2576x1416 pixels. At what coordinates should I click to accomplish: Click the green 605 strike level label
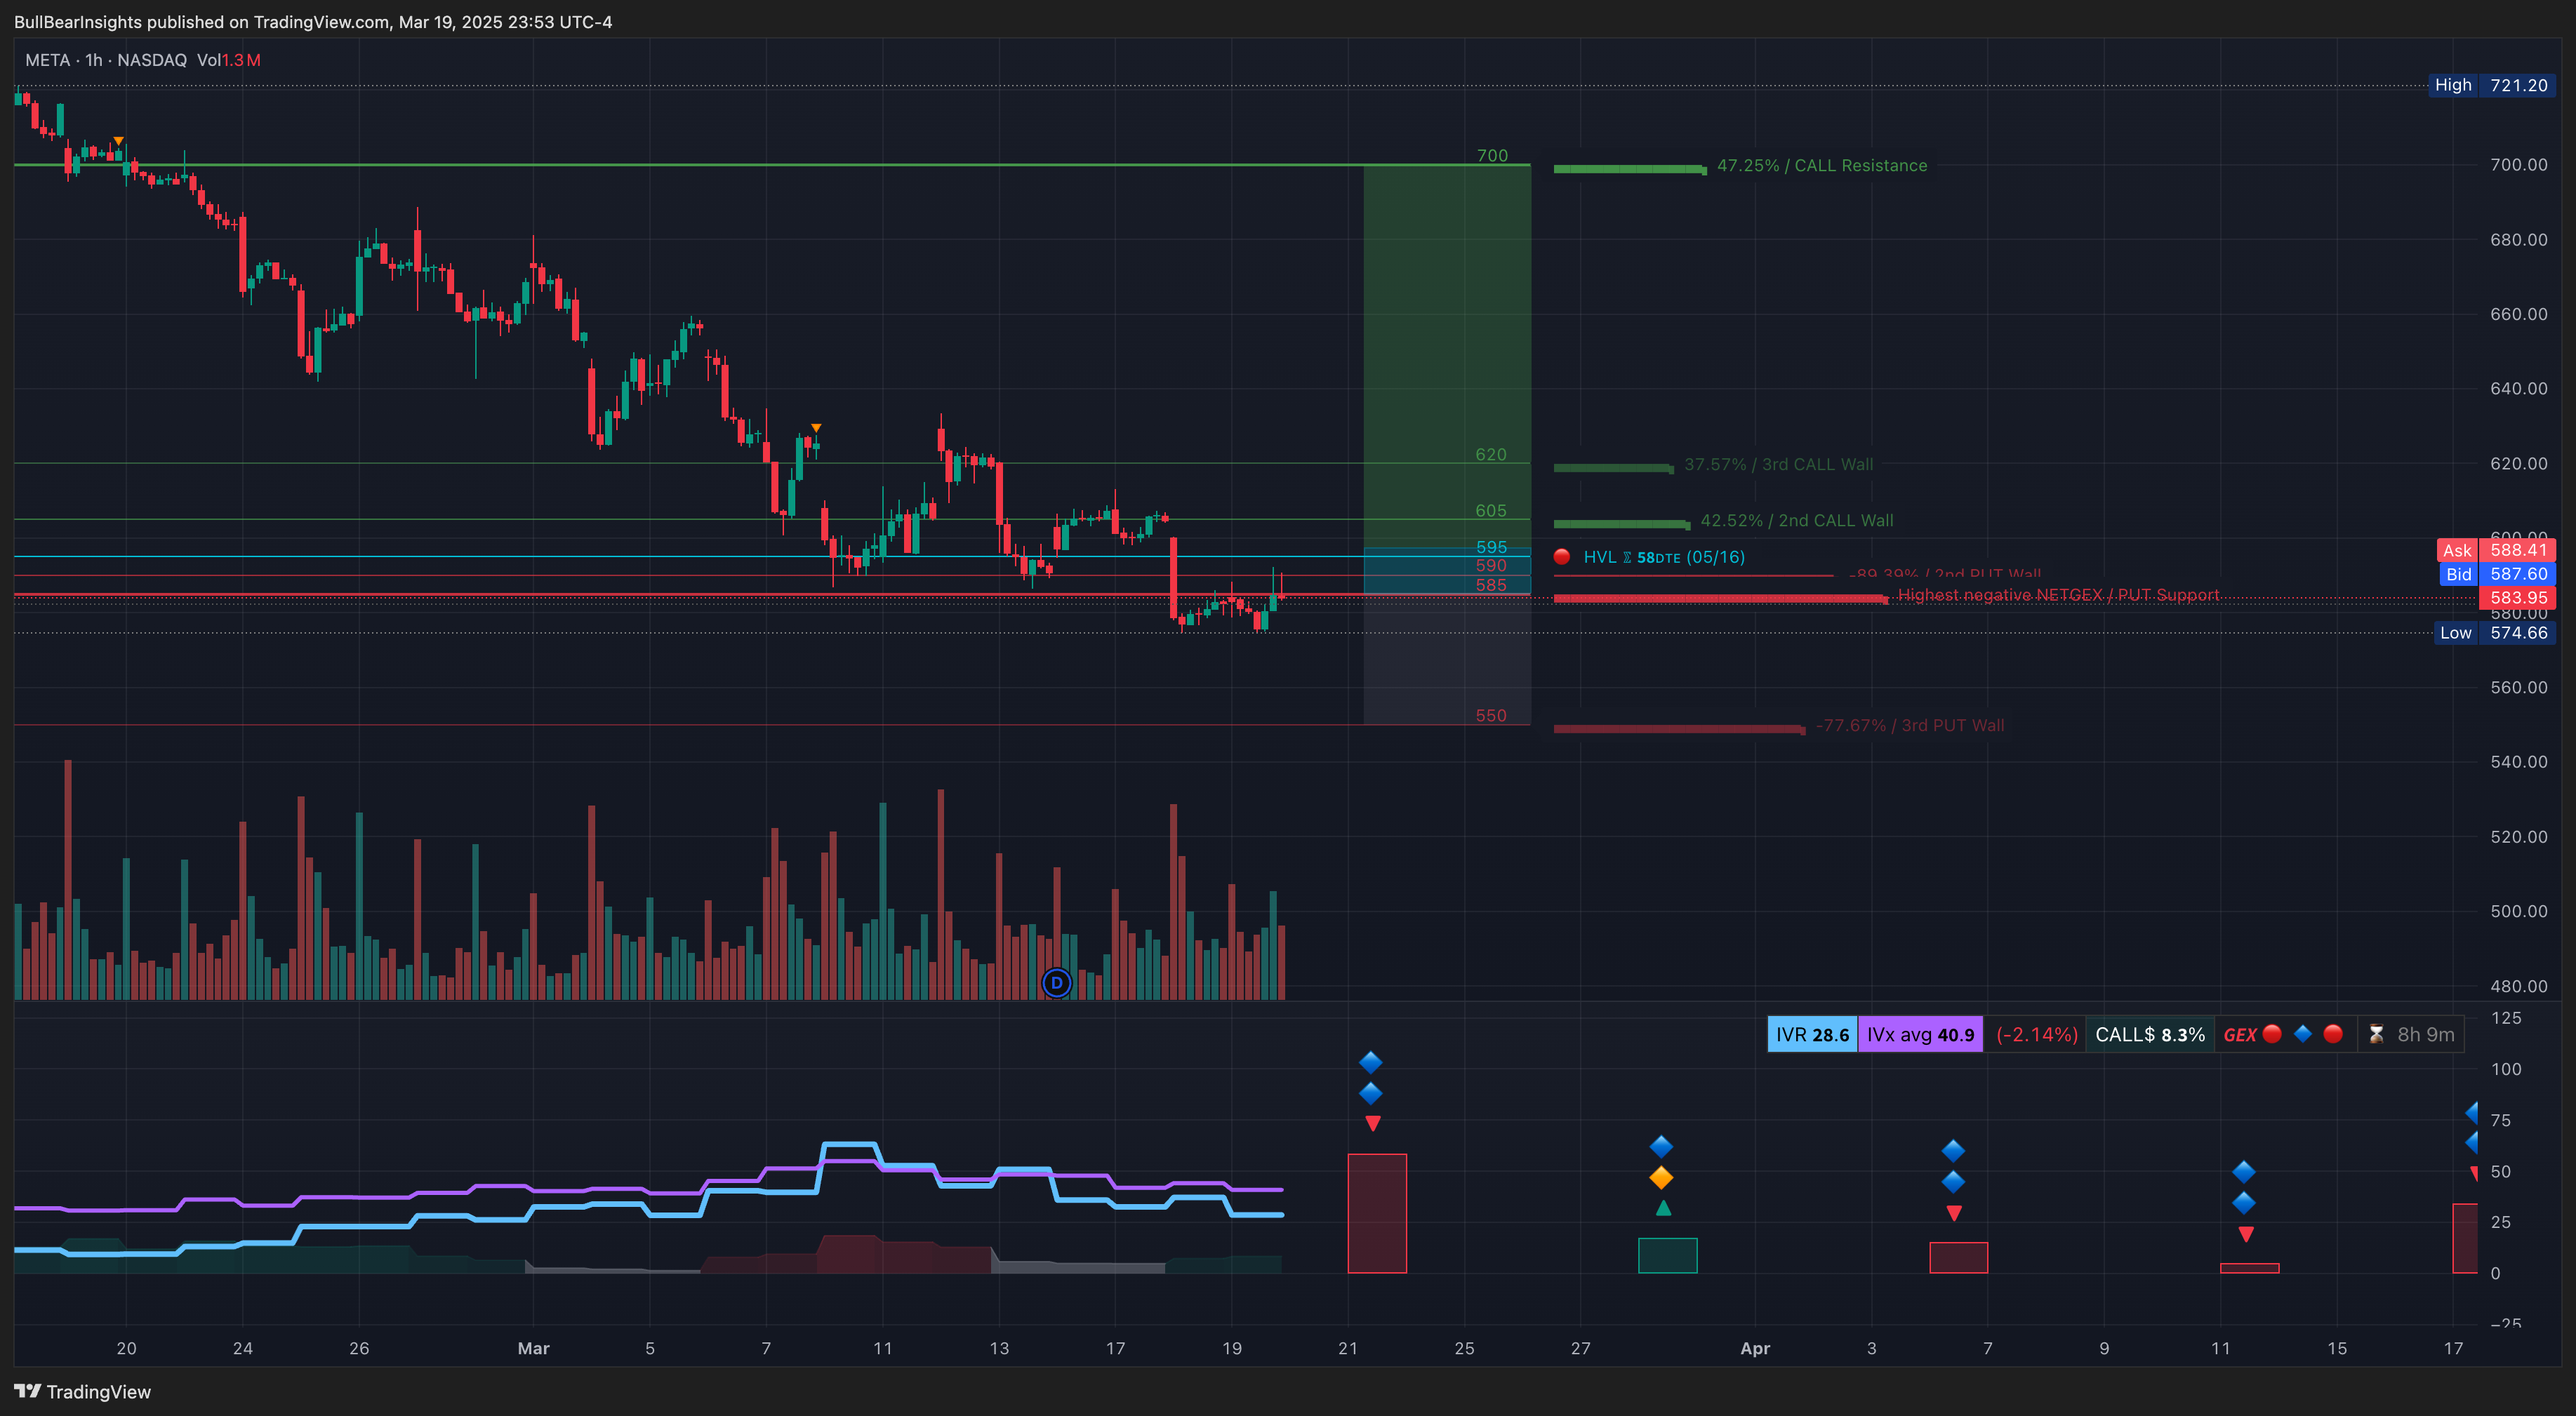point(1490,510)
